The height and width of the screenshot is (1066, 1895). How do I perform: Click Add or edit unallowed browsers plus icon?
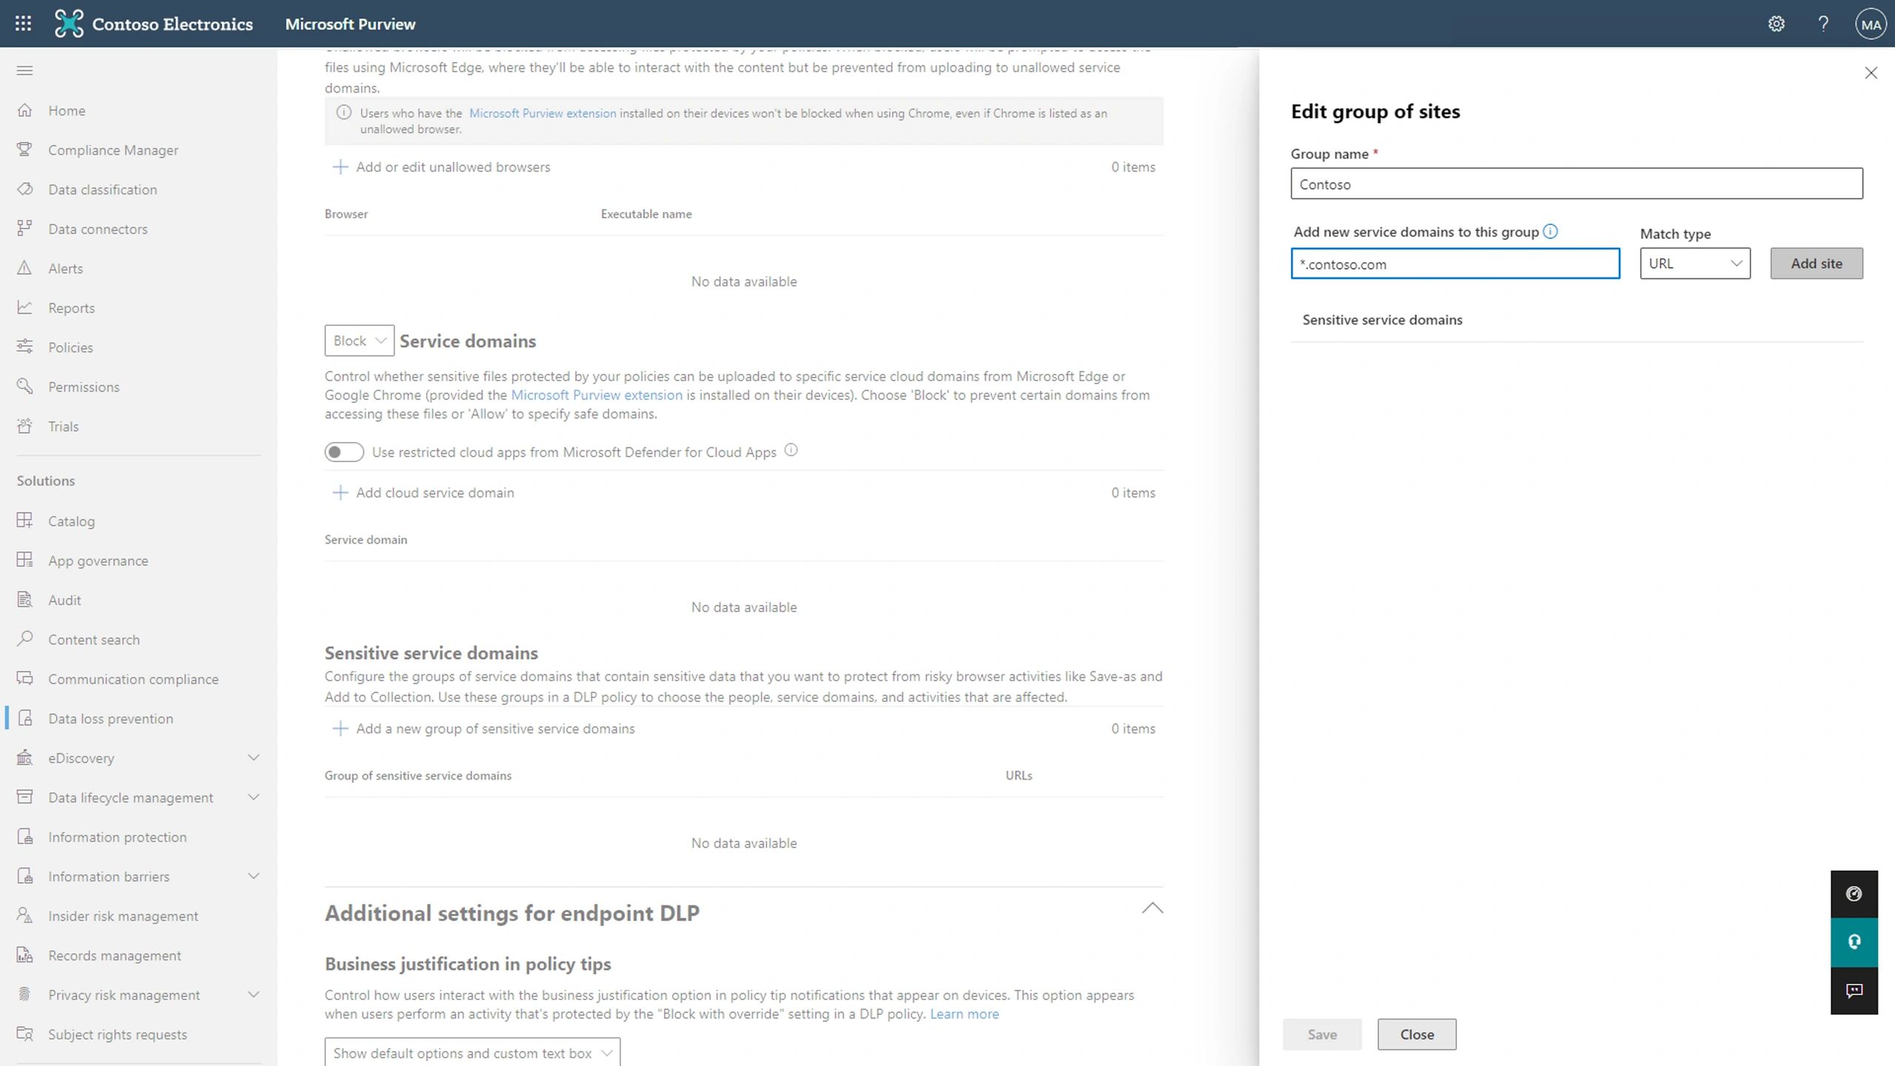(340, 167)
